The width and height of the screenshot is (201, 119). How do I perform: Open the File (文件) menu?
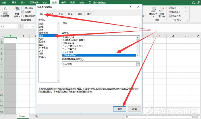(4, 3)
